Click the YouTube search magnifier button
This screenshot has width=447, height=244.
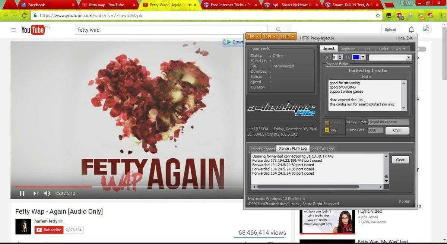click(278, 30)
